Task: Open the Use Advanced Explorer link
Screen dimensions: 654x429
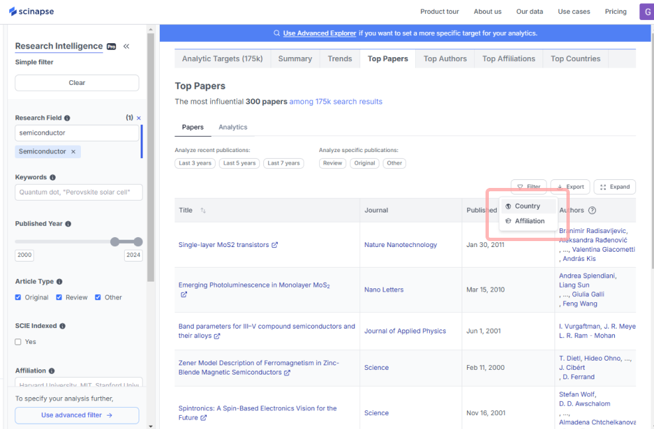Action: [x=320, y=33]
